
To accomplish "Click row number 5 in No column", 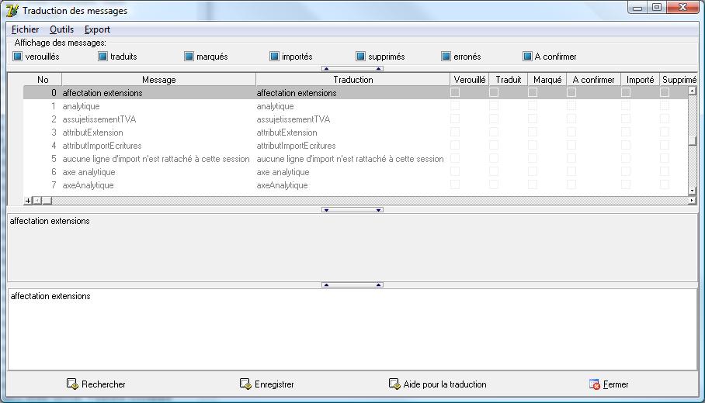I will [54, 159].
